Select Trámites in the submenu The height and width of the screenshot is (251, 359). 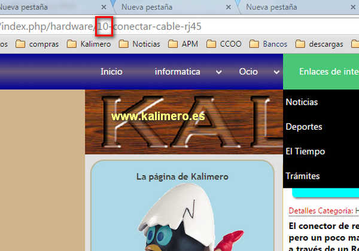coord(303,176)
